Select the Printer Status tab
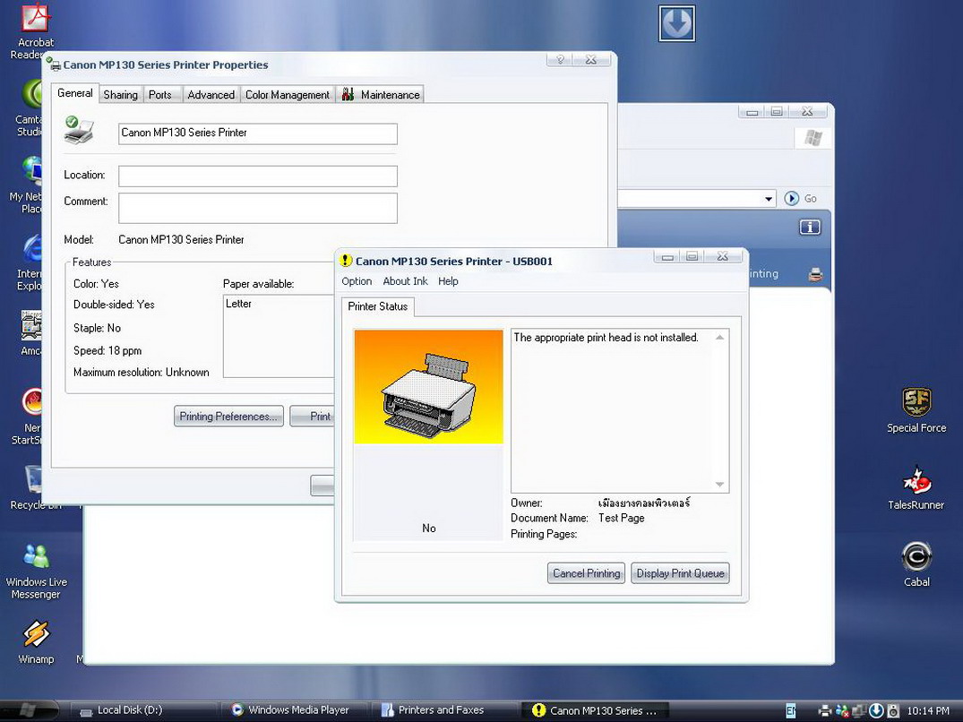 tap(378, 306)
